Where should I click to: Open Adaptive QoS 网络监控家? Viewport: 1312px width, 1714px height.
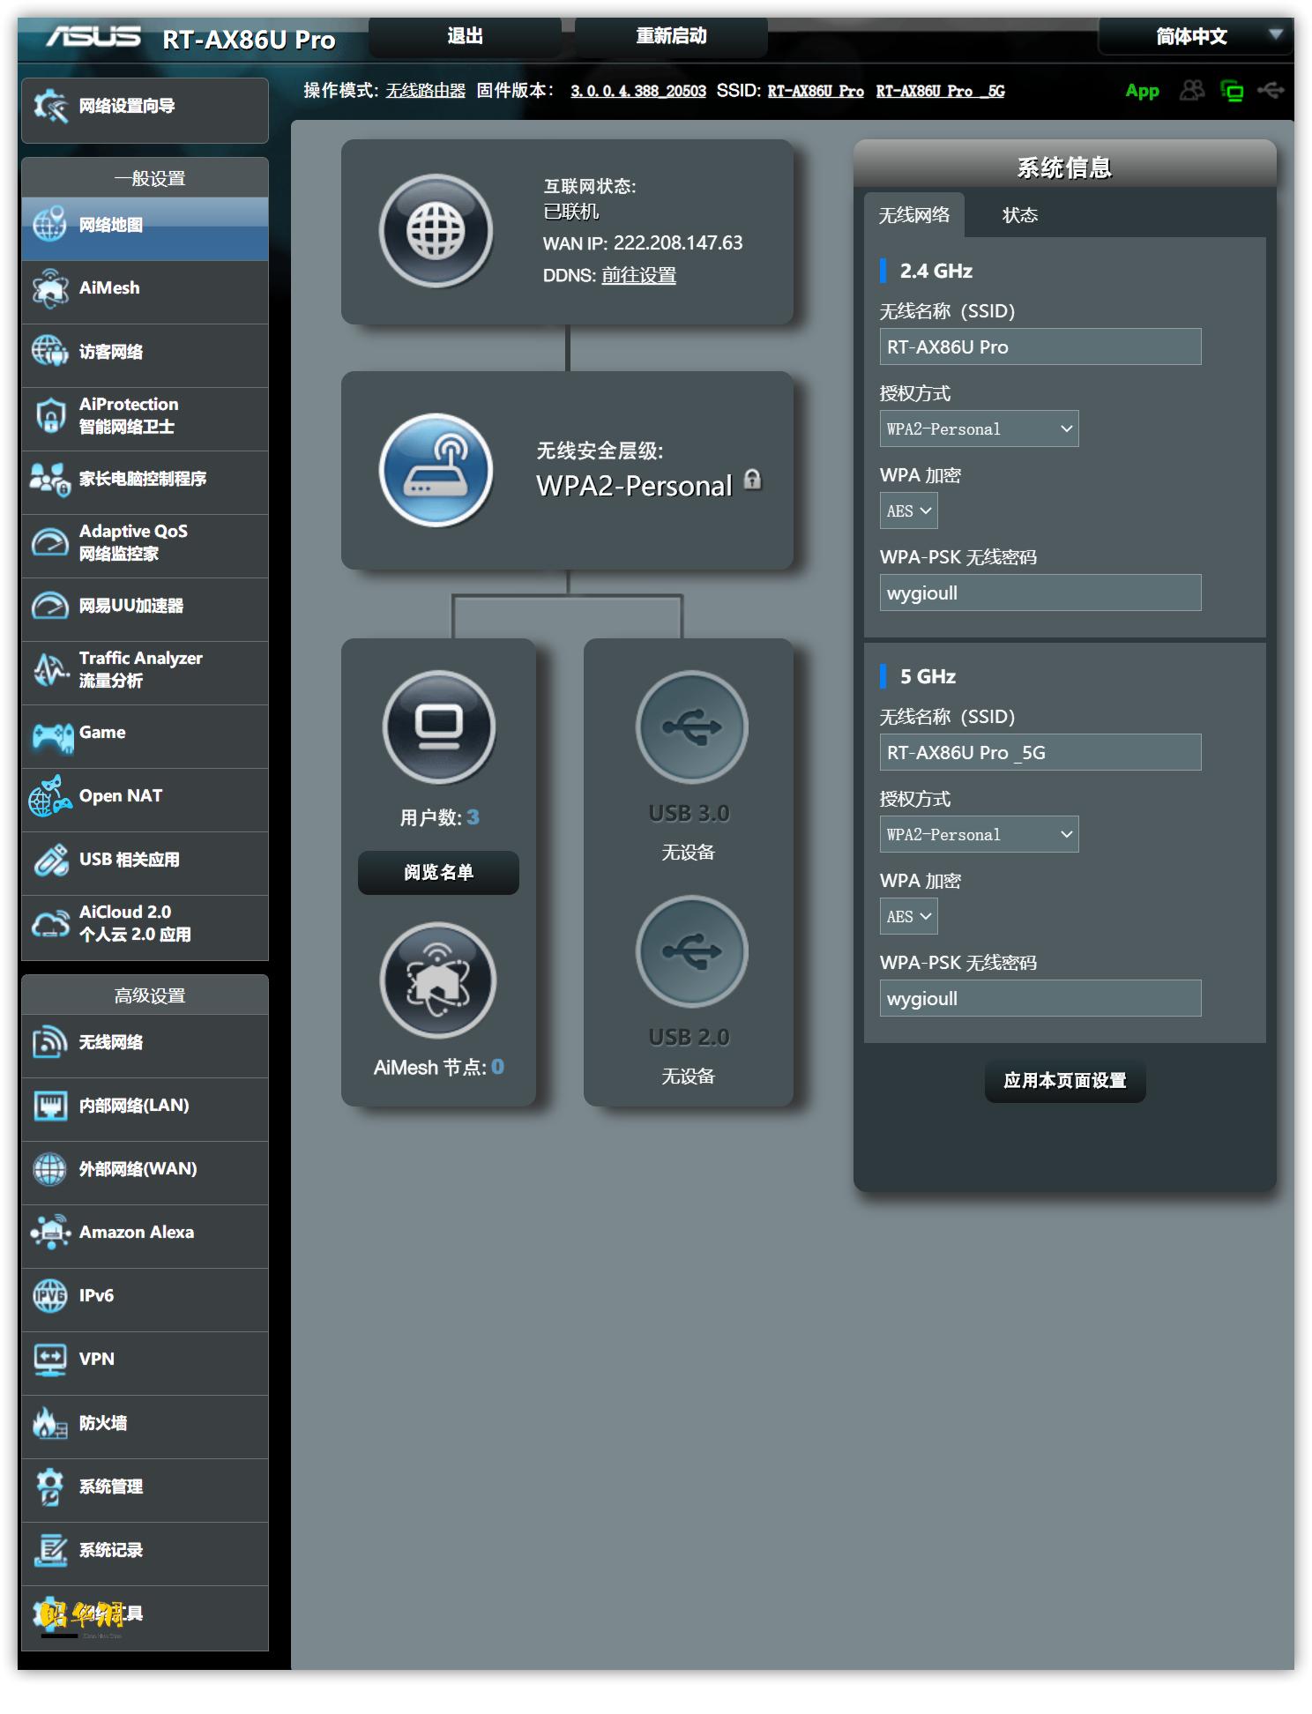tap(145, 546)
